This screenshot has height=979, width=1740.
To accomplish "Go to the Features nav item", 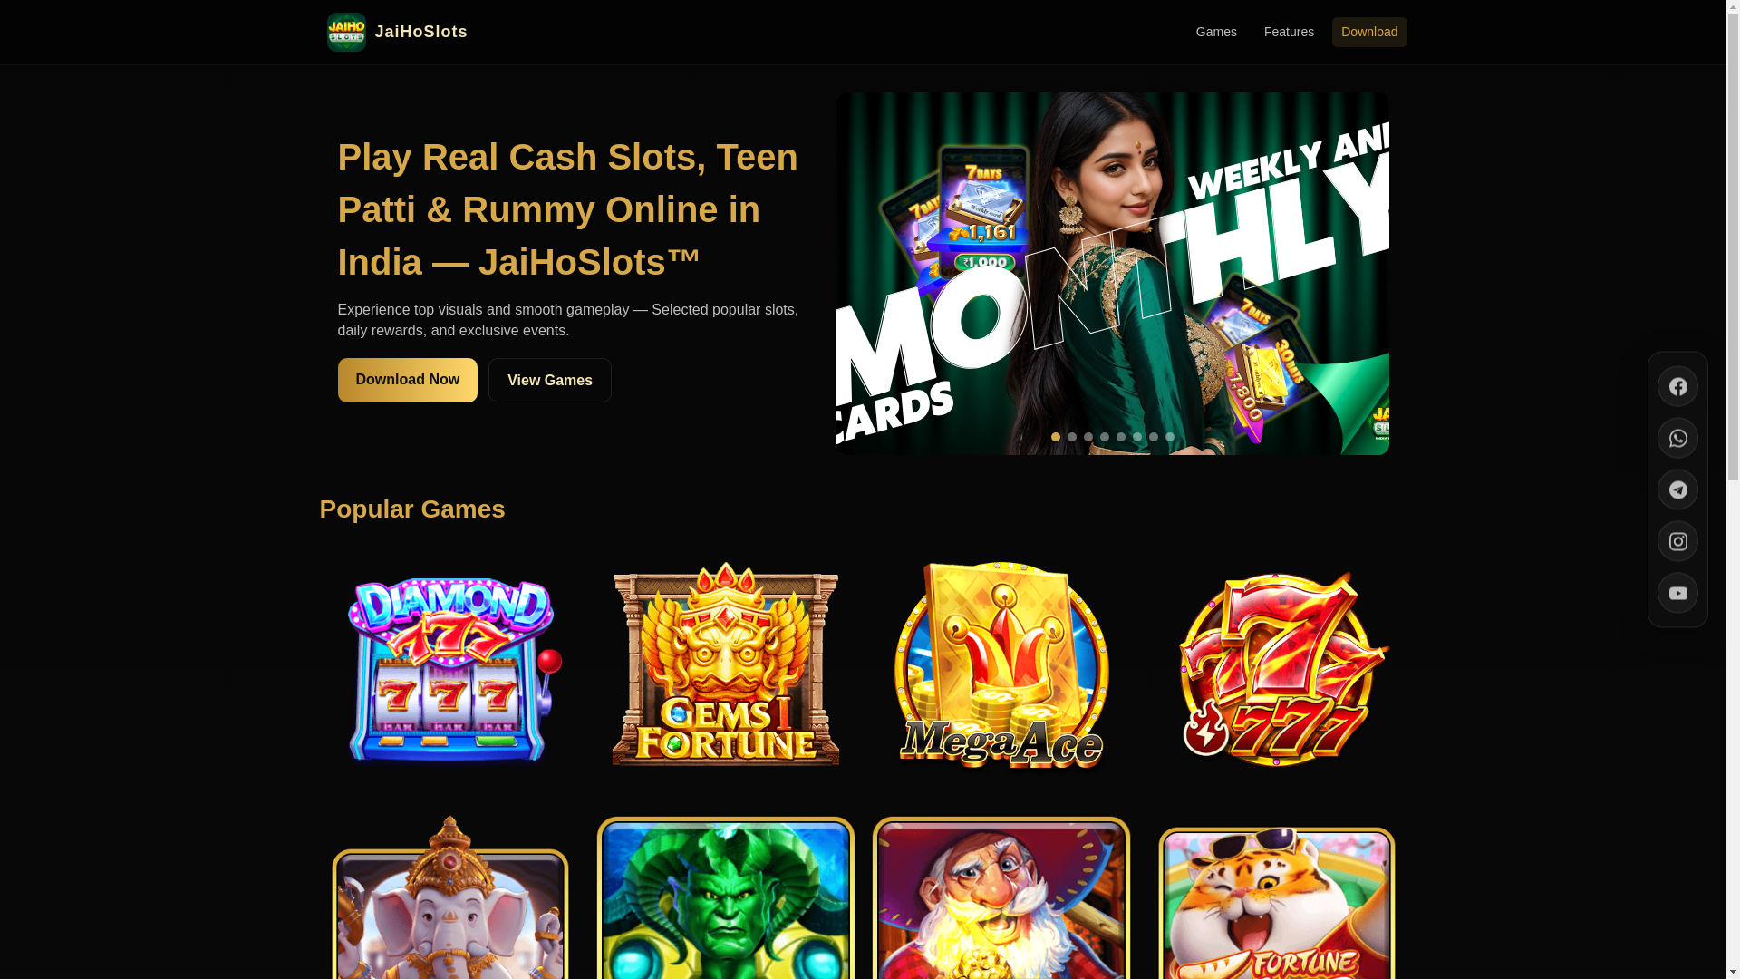I will tap(1289, 32).
